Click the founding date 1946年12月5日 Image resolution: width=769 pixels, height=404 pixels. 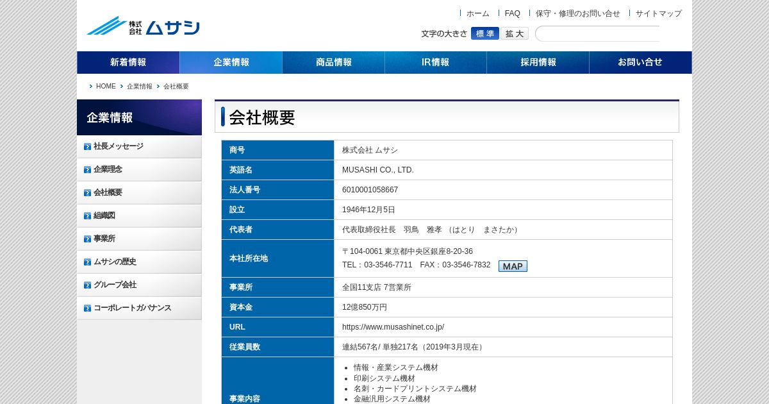pos(368,210)
